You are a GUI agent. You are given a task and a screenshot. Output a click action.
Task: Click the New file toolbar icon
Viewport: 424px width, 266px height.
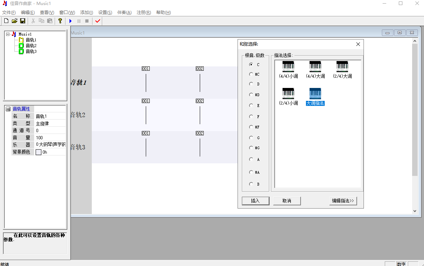[6, 21]
